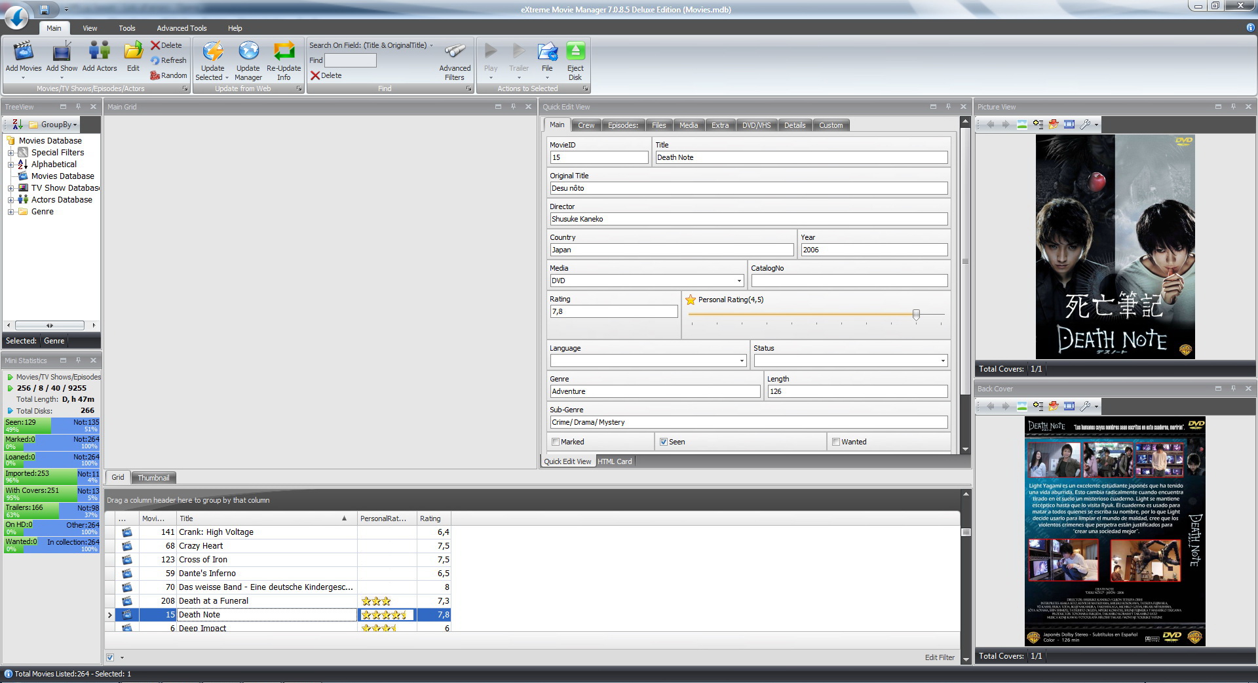Adjust the Personal Rating slider handle

click(x=916, y=315)
